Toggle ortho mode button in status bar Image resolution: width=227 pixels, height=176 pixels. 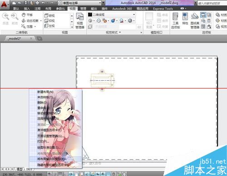coord(65,174)
